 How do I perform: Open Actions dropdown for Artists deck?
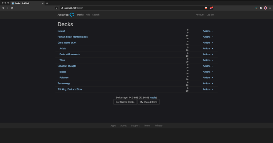tap(208, 48)
